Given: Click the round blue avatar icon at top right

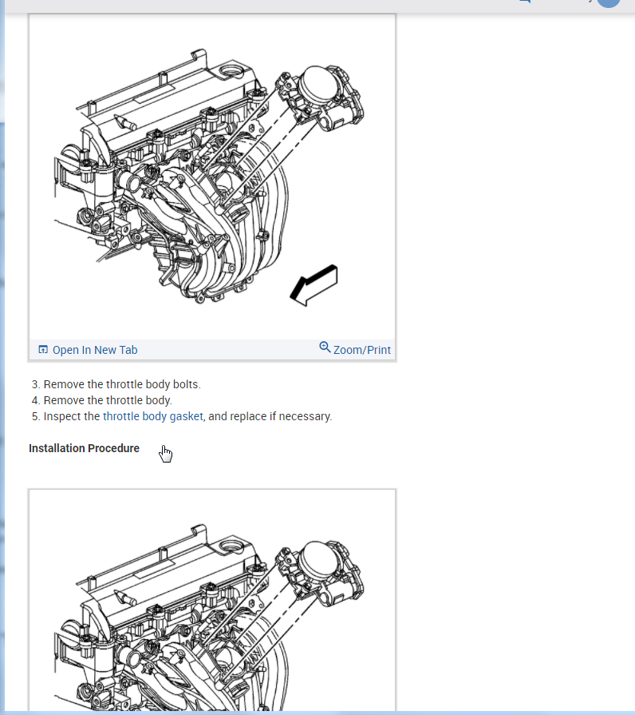Looking at the screenshot, I should click(609, 2).
